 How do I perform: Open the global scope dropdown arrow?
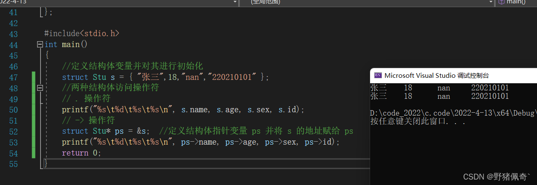491,2
